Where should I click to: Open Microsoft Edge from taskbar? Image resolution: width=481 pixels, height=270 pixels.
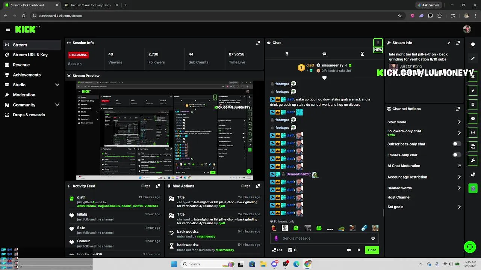point(296,264)
